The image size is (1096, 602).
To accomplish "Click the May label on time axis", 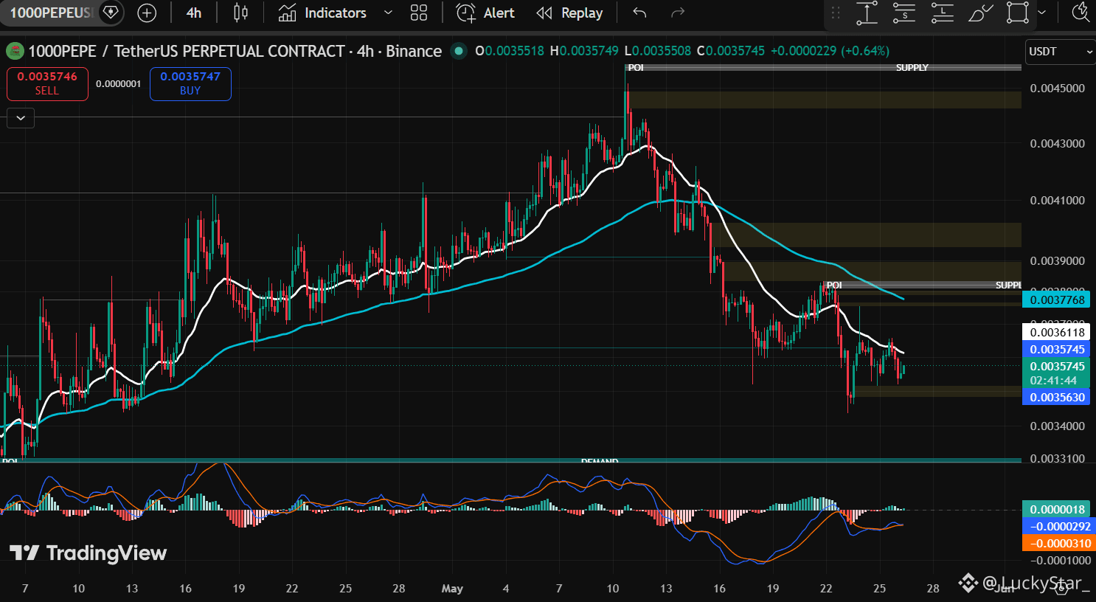I will click(x=452, y=589).
